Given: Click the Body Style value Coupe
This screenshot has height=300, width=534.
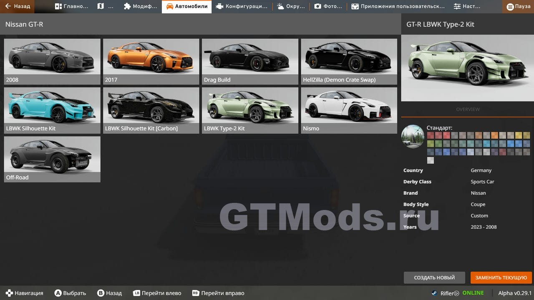Looking at the screenshot, I should click(478, 204).
